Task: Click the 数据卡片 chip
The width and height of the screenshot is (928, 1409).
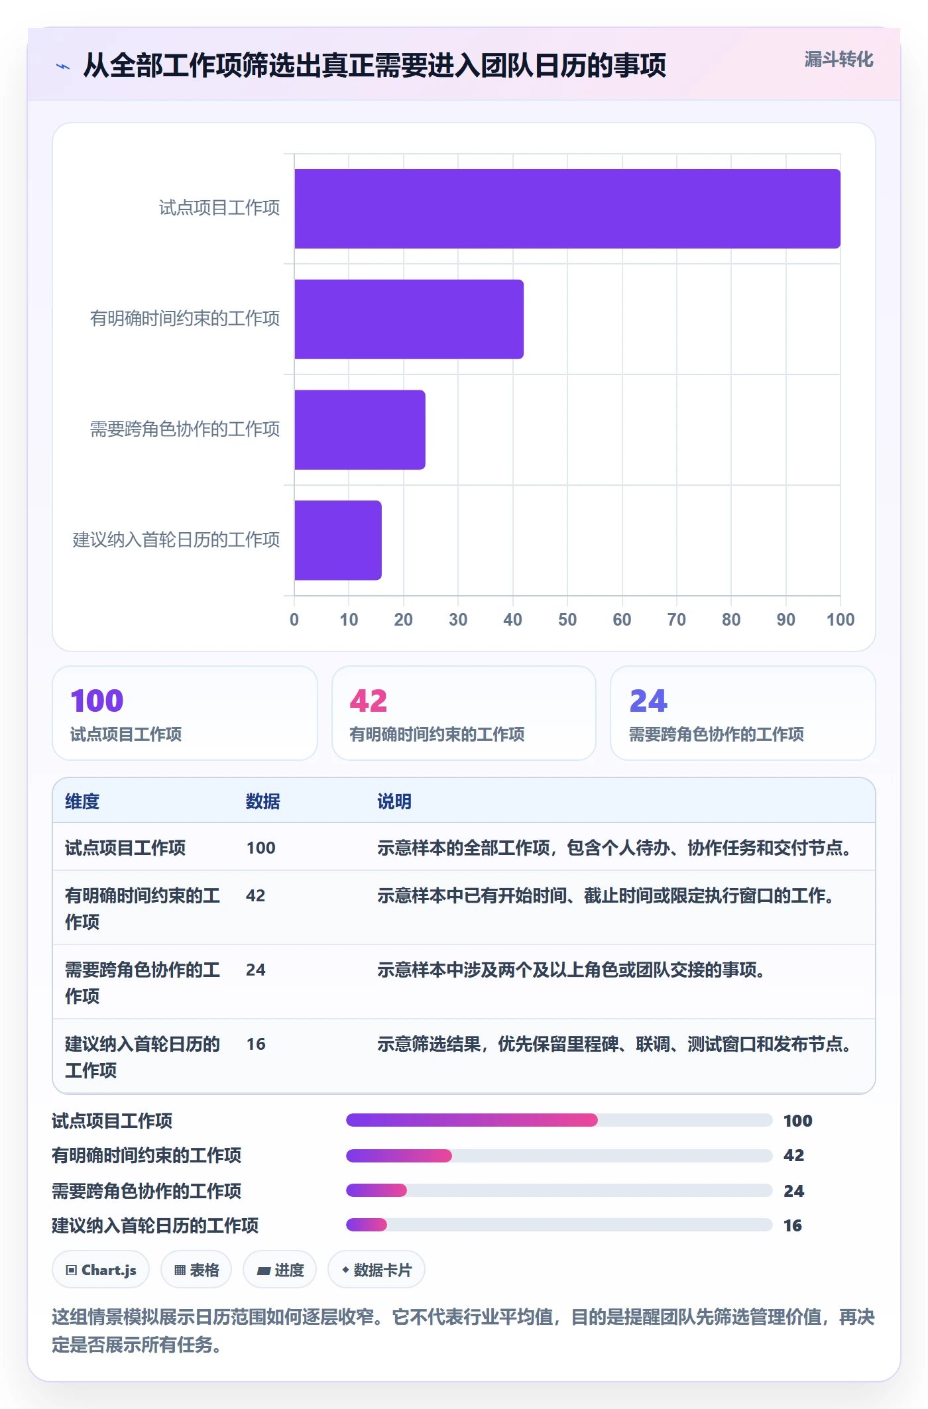Action: pyautogui.click(x=377, y=1270)
